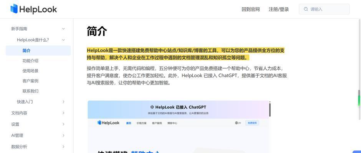Screen dimensions: 361x153
Task: Expand the 数据分析 chevron
Action: click(x=63, y=146)
